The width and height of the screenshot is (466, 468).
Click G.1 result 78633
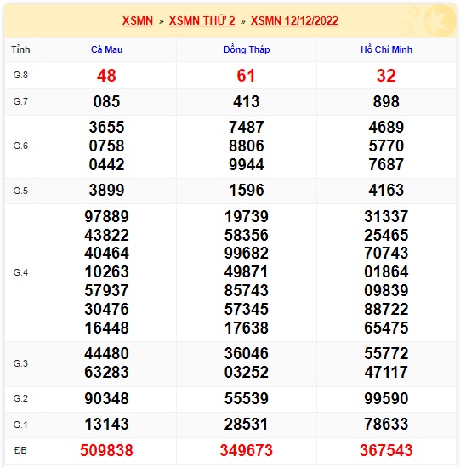point(386,424)
